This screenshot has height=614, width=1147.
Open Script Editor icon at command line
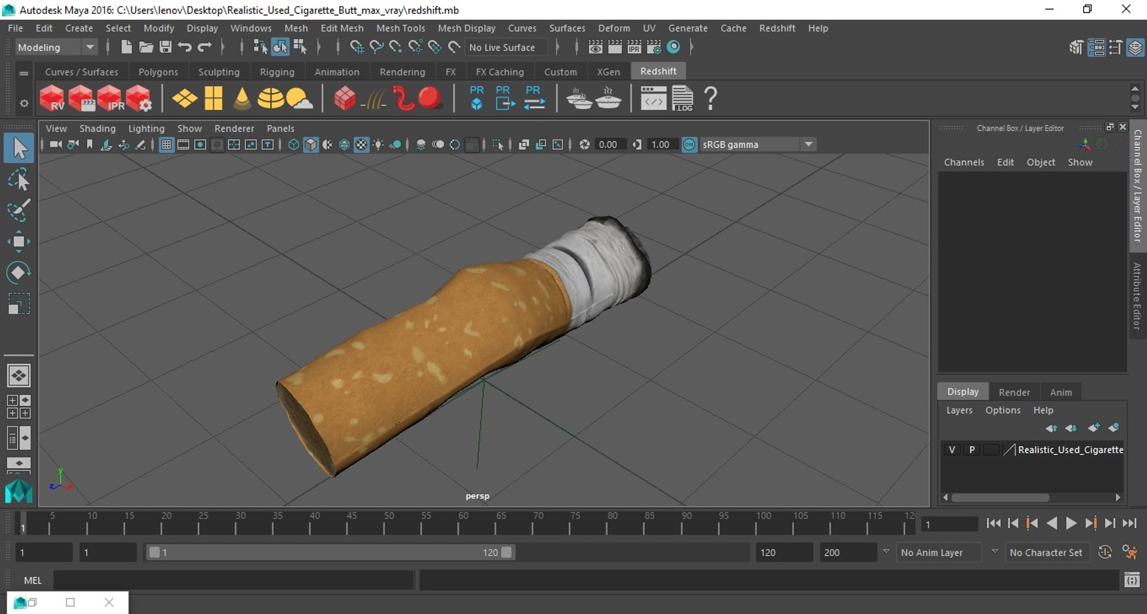(x=1131, y=579)
